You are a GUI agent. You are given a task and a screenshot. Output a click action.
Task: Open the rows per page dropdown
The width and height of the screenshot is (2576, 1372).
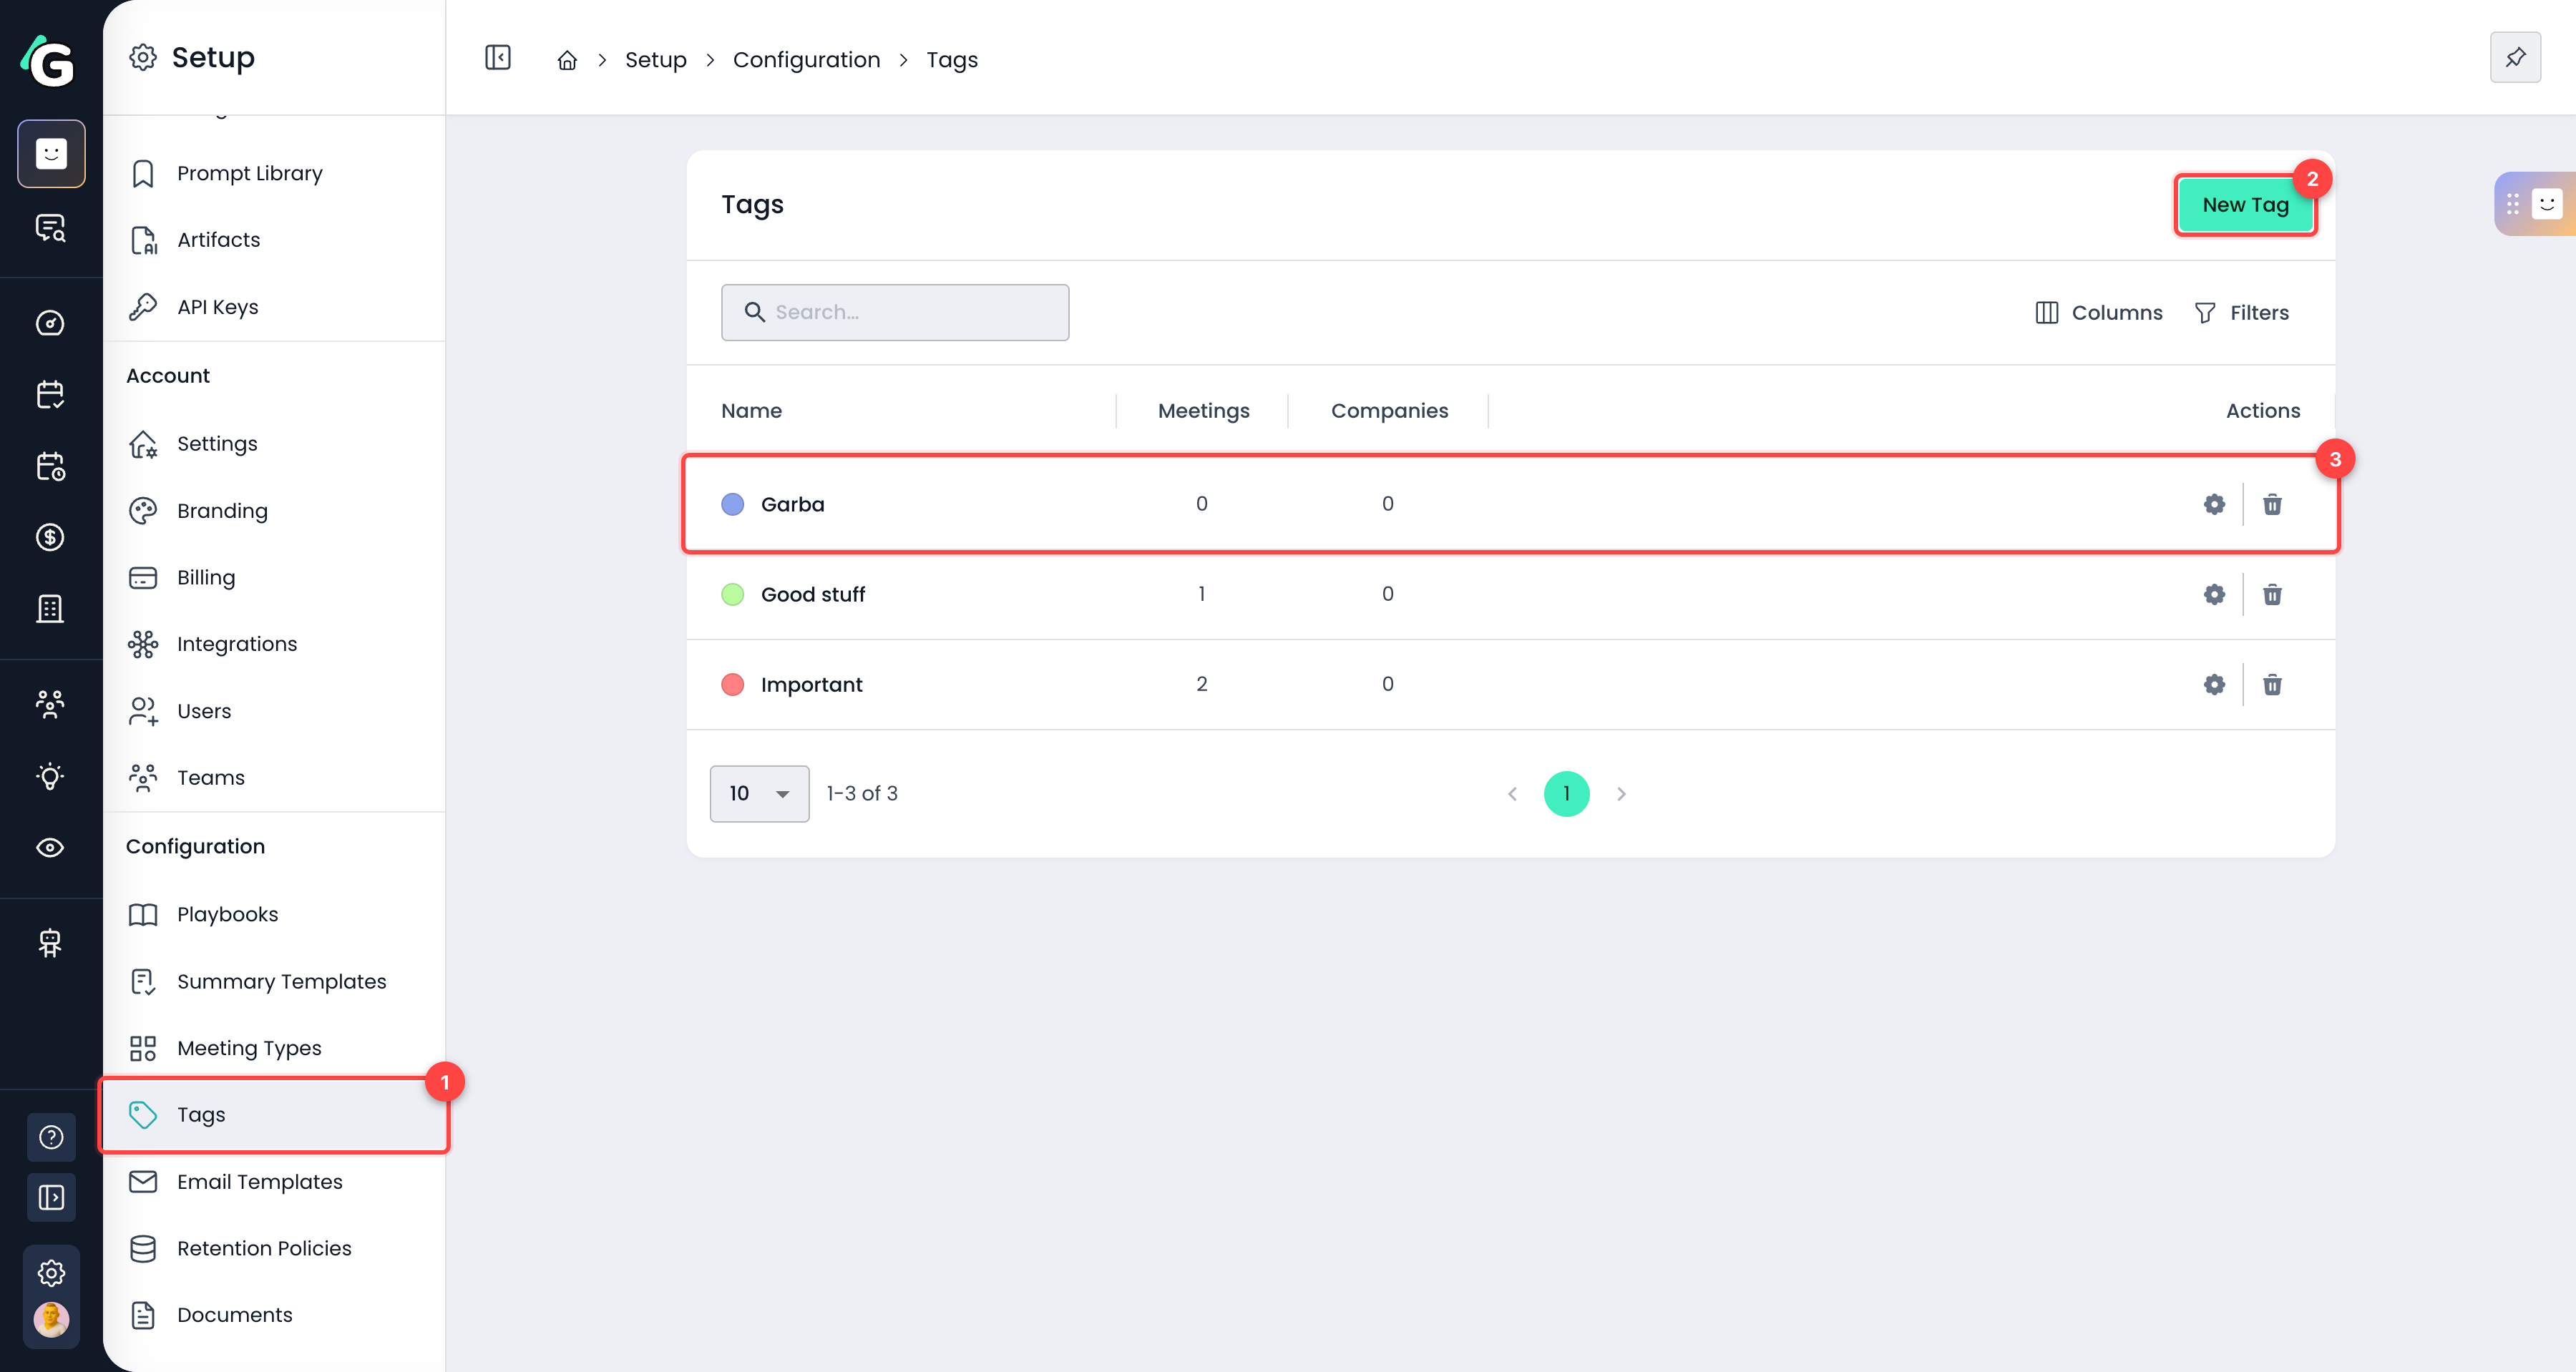pyautogui.click(x=759, y=794)
